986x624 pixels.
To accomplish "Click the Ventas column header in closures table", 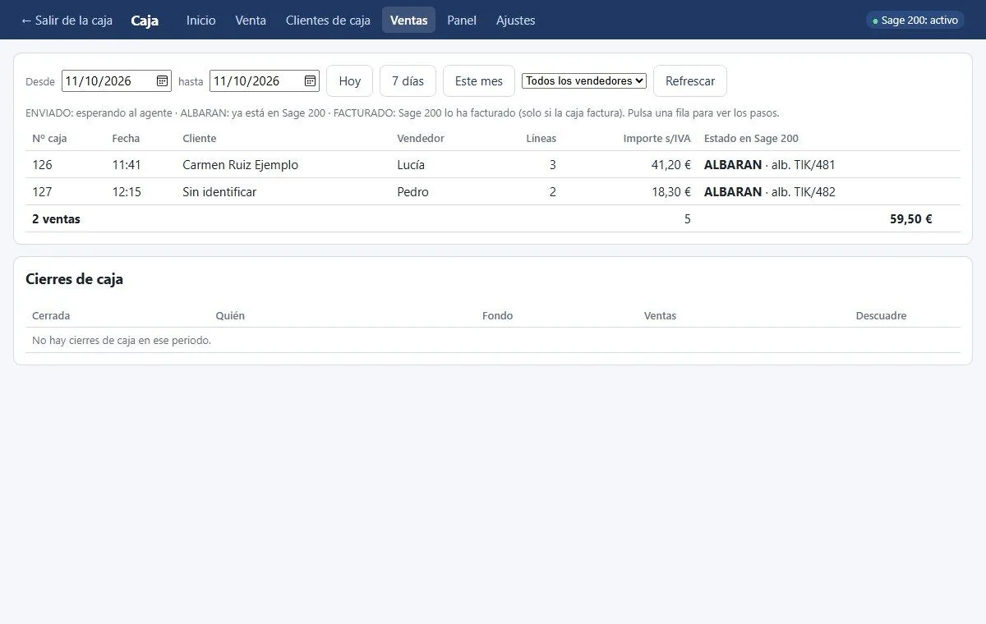I will coord(660,315).
